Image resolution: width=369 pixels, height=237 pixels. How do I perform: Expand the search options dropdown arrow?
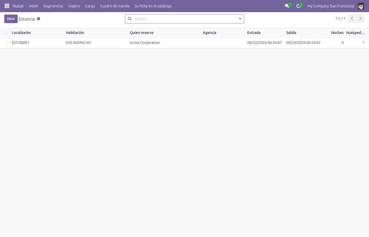pyautogui.click(x=240, y=19)
